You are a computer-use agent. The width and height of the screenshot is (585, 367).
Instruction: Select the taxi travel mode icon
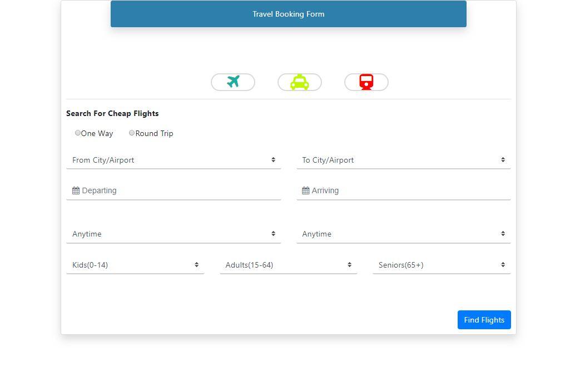click(x=300, y=82)
